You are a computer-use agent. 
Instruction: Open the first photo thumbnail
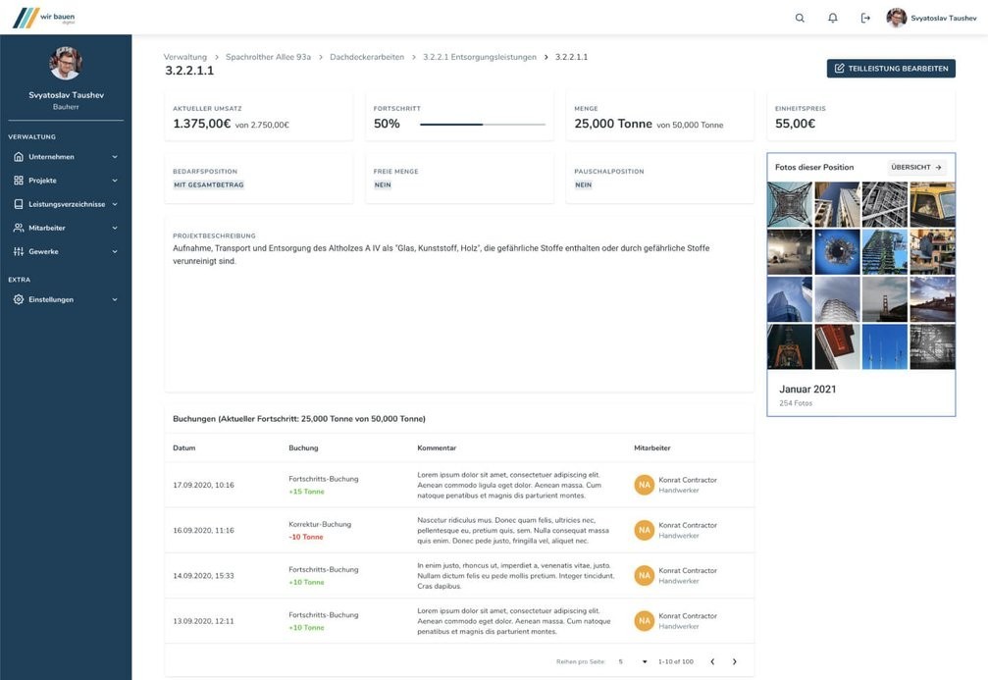click(x=790, y=204)
